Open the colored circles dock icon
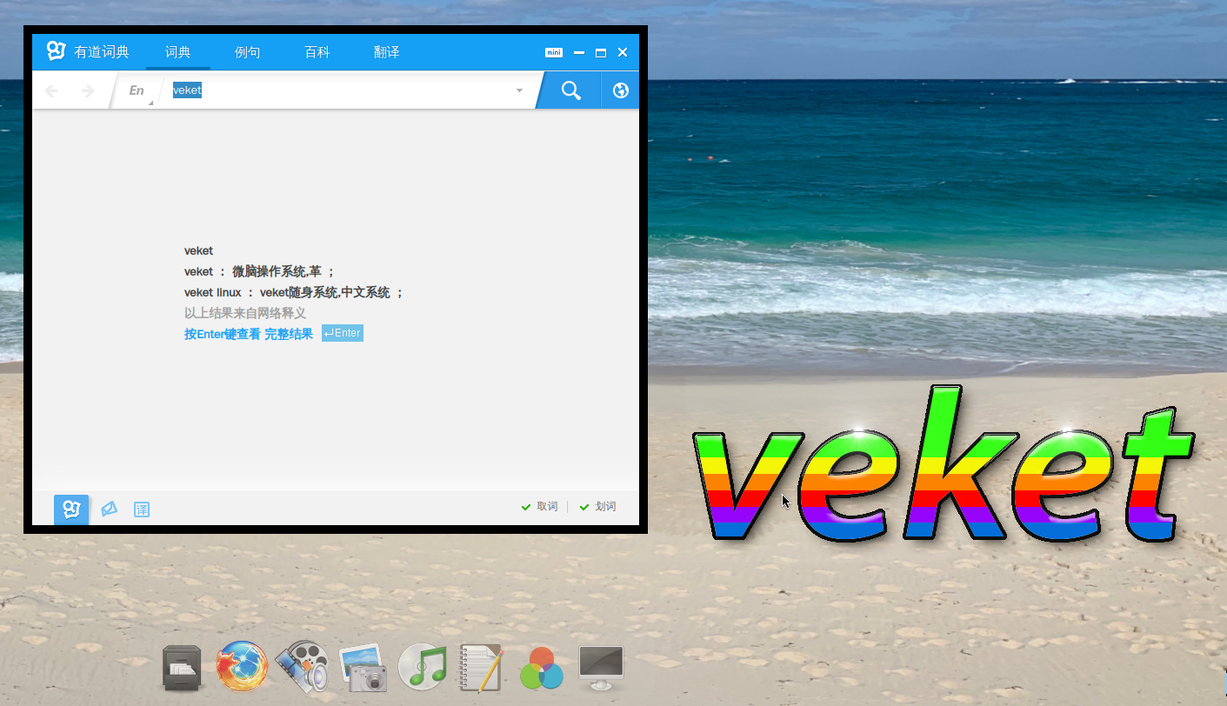The width and height of the screenshot is (1227, 706). pyautogui.click(x=541, y=668)
